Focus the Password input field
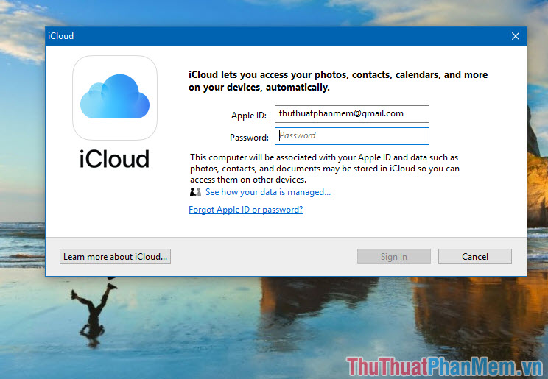Screen dimensions: 548x379 coord(351,136)
